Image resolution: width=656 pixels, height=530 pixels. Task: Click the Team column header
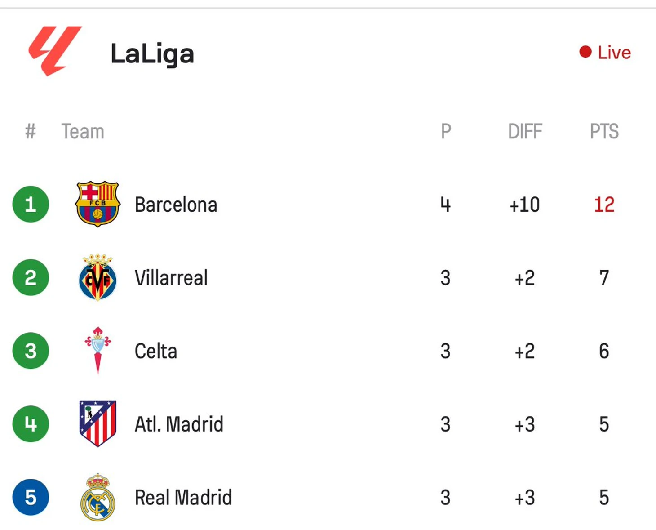tap(83, 132)
